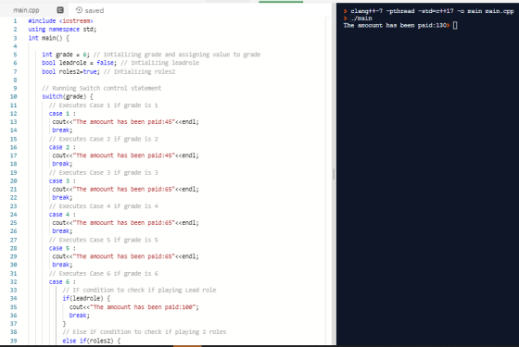Place cursor on '#include <iostream>' line

[60, 20]
